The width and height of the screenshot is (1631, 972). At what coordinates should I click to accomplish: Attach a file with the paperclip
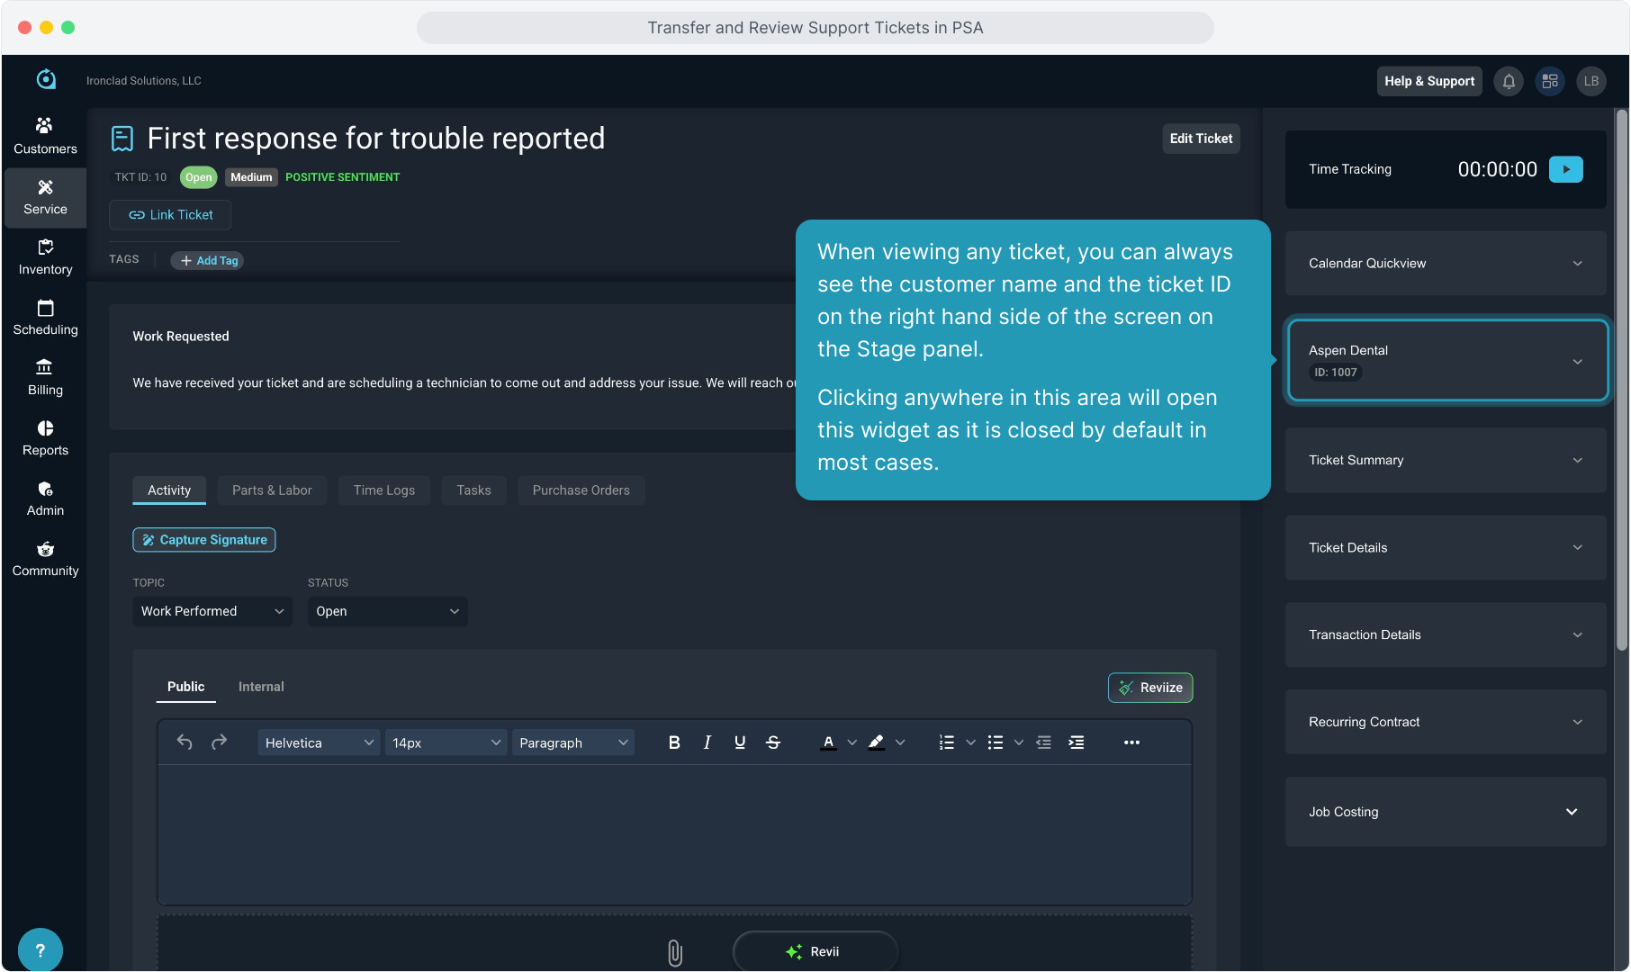tap(675, 952)
